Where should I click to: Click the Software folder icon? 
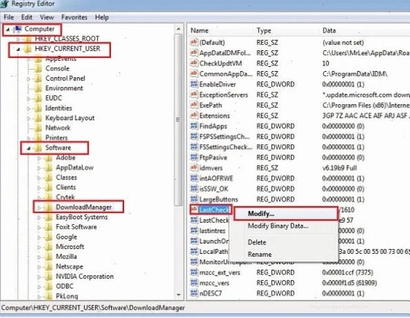click(x=38, y=148)
